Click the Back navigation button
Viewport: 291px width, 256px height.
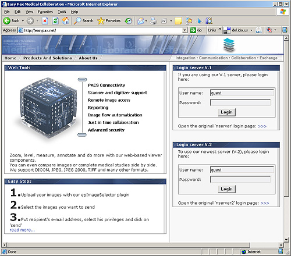click(x=11, y=21)
